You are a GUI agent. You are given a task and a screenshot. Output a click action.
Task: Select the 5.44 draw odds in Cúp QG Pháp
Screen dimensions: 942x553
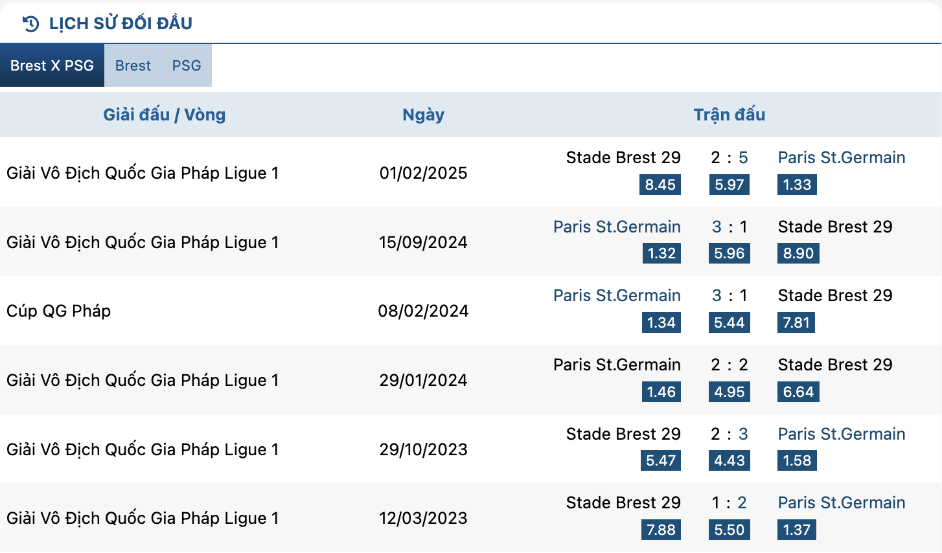pyautogui.click(x=729, y=322)
